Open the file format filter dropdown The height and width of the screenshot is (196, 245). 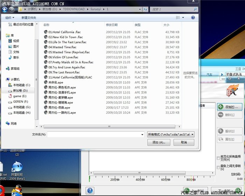[x=171, y=134]
